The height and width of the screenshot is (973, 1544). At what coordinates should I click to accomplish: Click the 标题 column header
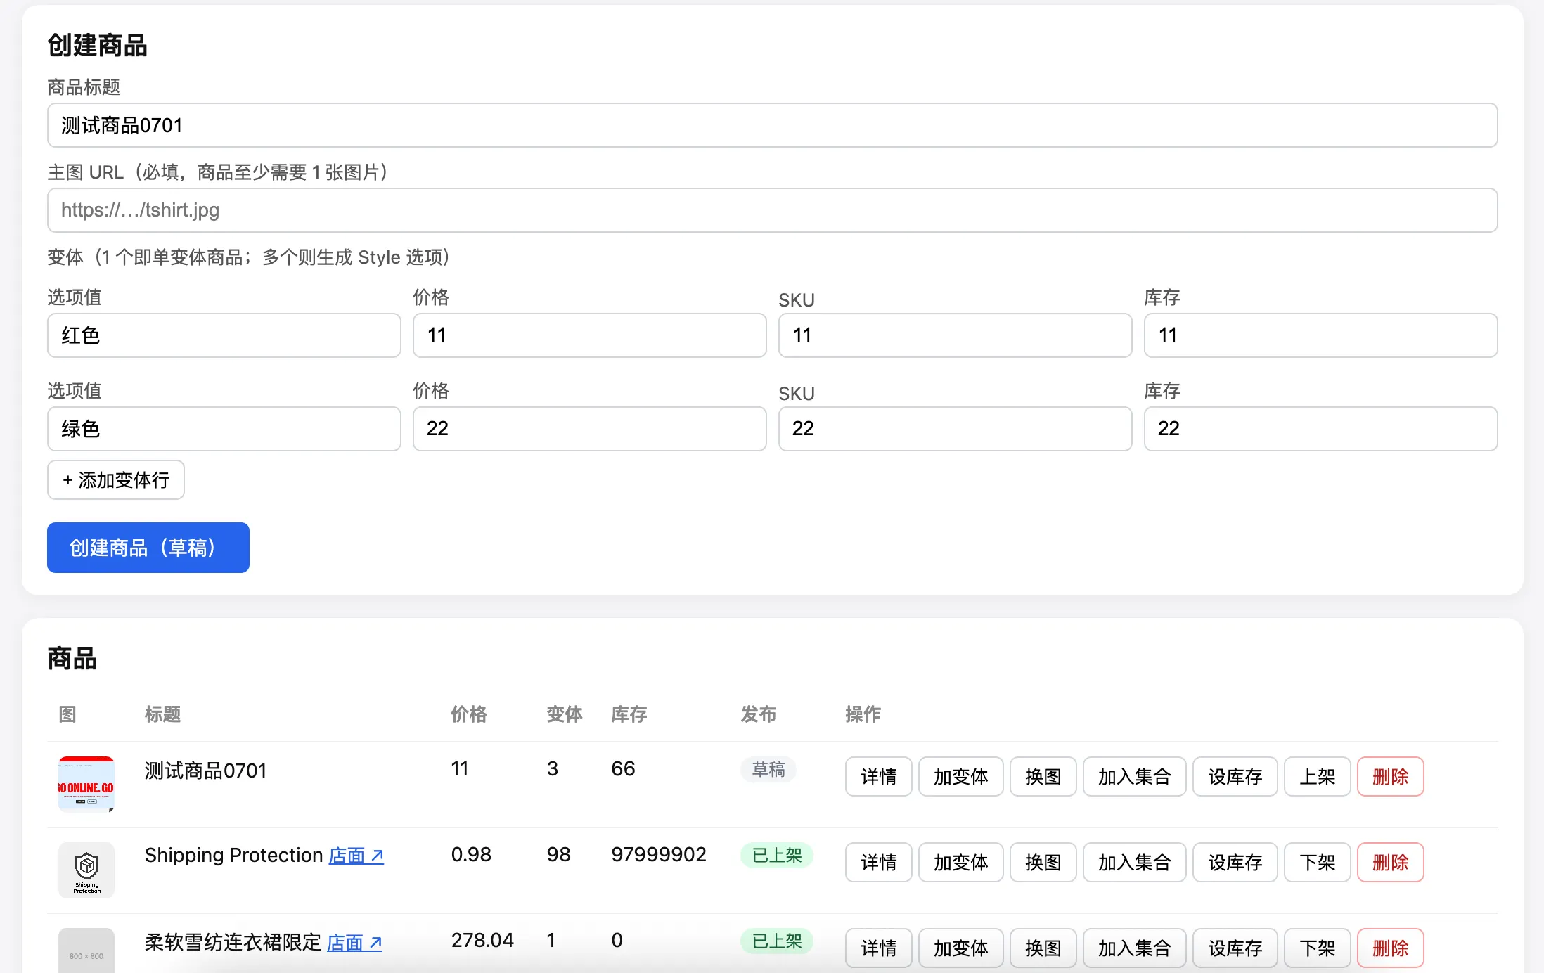point(163,714)
